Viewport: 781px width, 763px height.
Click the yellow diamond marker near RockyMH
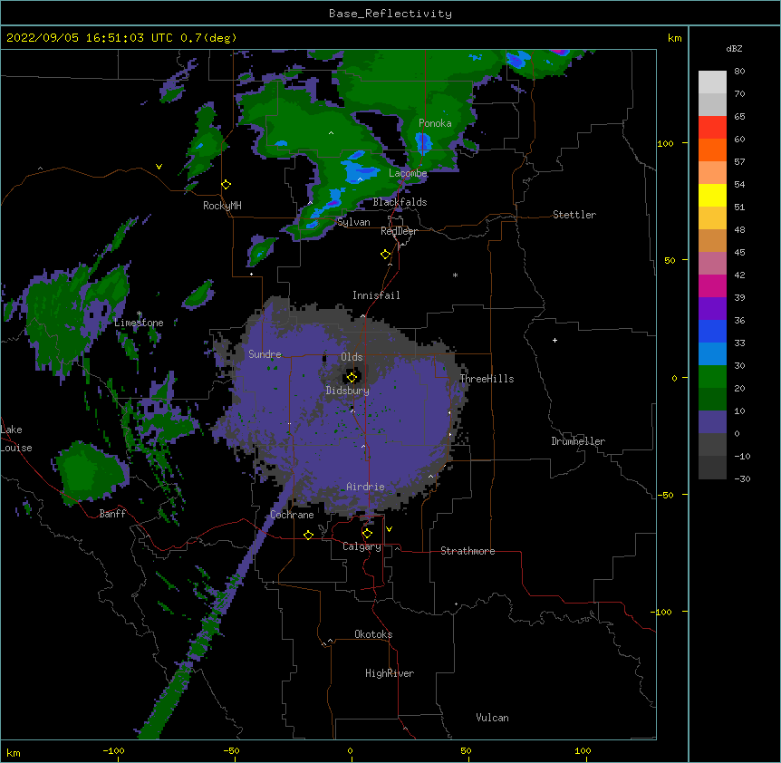pyautogui.click(x=227, y=185)
